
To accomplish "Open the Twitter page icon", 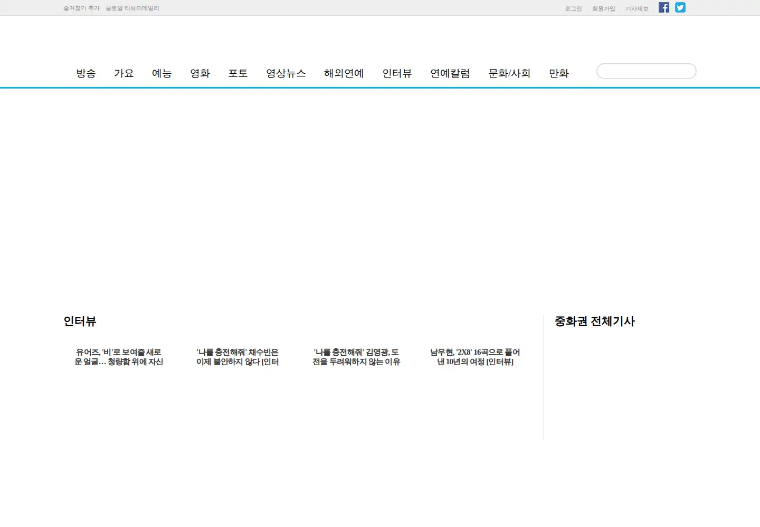I will point(680,7).
